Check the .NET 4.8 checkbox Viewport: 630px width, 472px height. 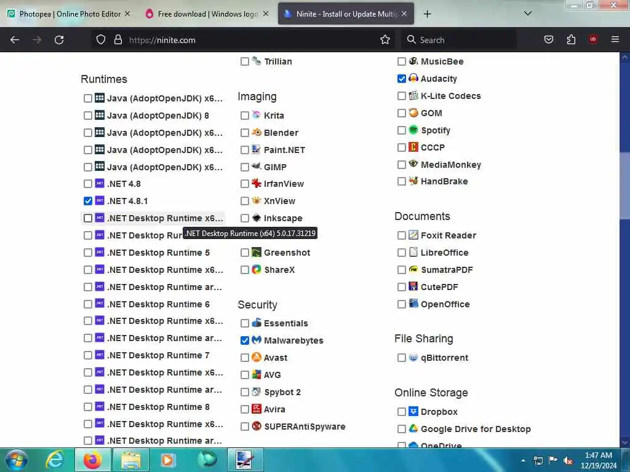click(x=87, y=184)
